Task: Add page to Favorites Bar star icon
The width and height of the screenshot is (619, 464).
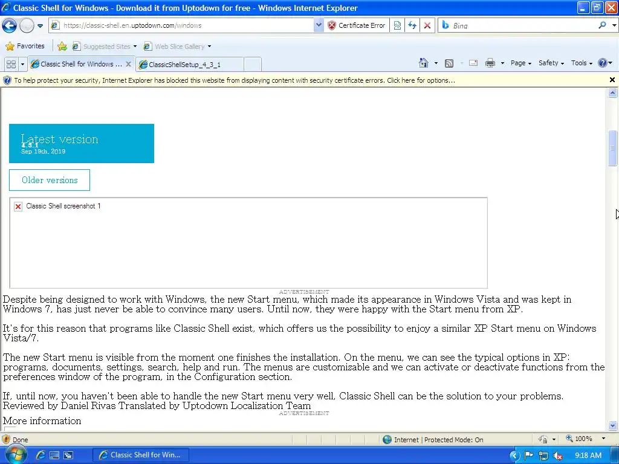Action: click(62, 46)
